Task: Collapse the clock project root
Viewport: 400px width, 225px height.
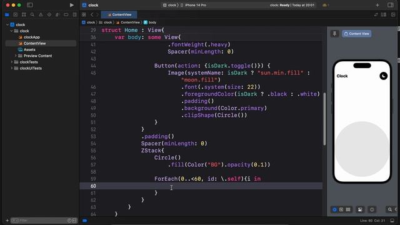Action: coord(7,25)
